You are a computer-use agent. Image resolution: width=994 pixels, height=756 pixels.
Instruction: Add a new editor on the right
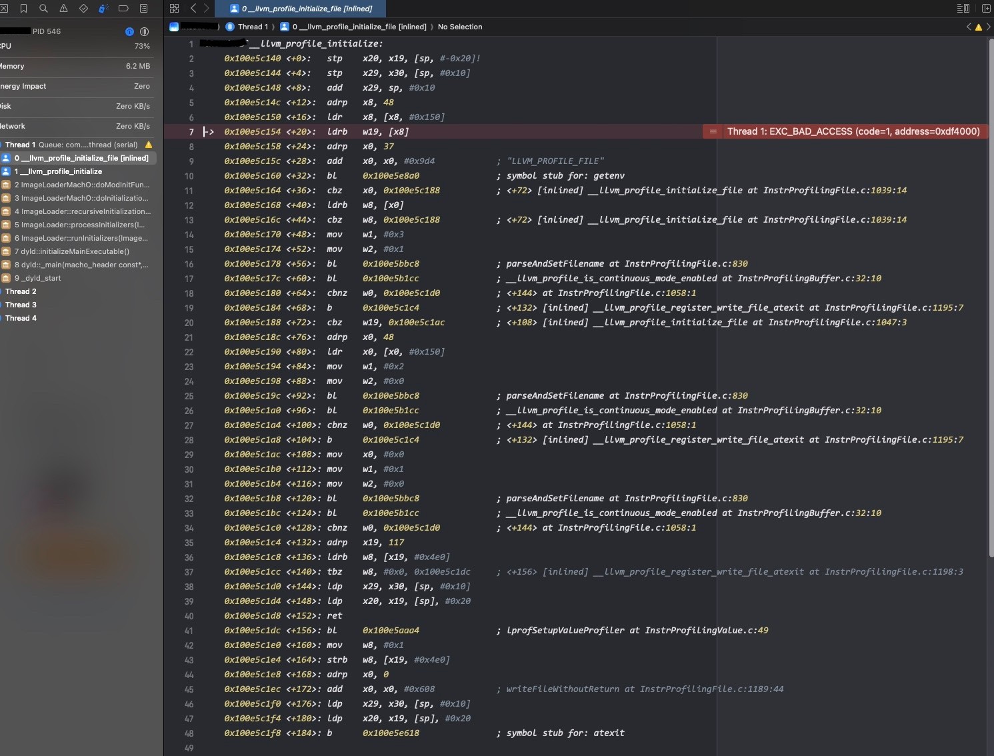coord(986,9)
